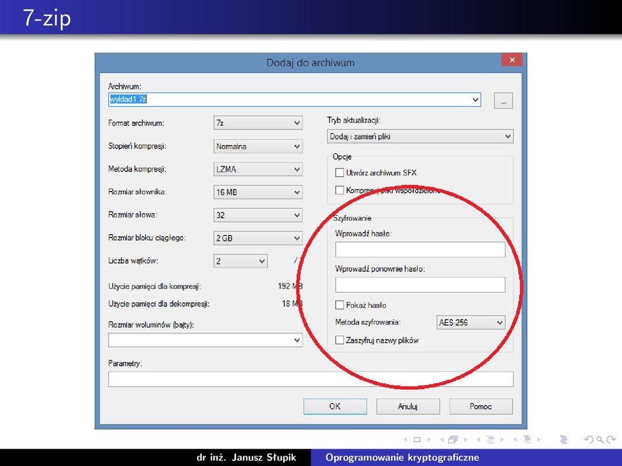Expand the Rozmiar woluminów combo box

click(x=205, y=340)
